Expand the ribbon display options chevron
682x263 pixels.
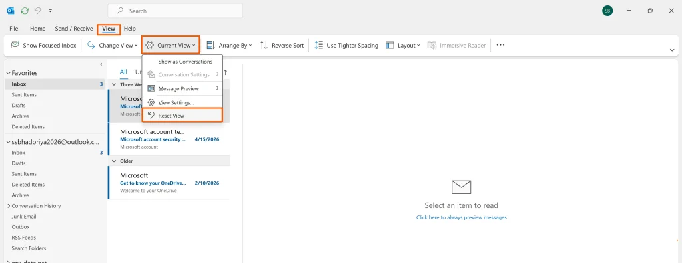(672, 50)
